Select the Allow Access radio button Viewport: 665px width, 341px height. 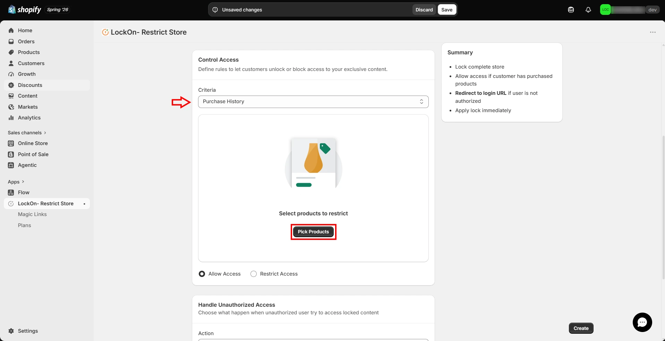[202, 274]
